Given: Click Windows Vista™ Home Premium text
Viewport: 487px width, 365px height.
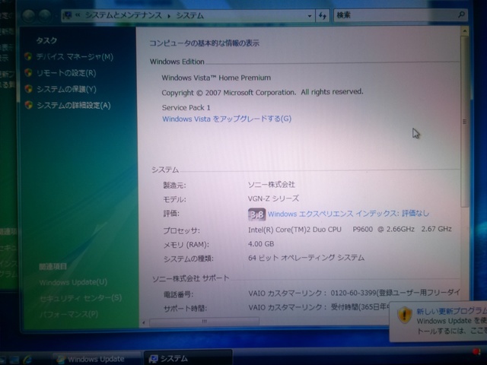Looking at the screenshot, I should (x=216, y=78).
